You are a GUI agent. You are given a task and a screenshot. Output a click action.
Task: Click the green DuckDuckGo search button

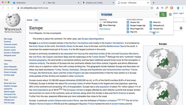coord(163,14)
